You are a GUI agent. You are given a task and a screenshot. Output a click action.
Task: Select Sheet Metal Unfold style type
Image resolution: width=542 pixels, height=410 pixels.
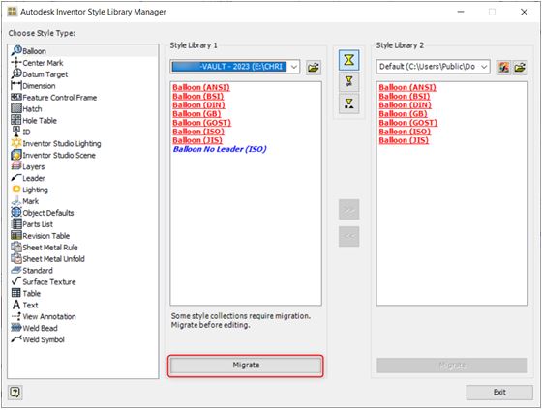coord(47,259)
